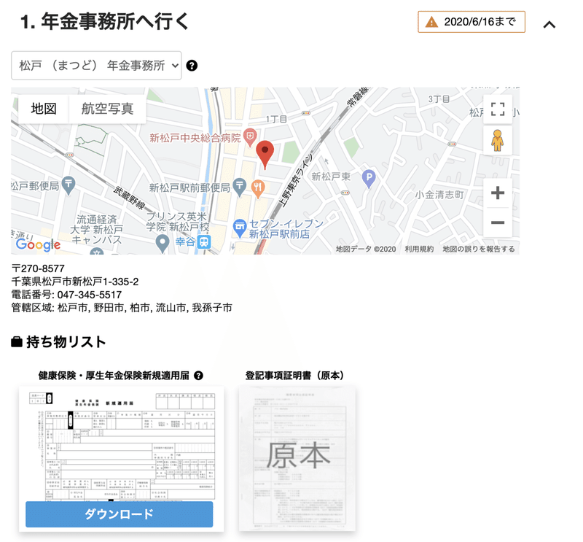Select the 地図 tab
583x542 pixels.
[x=44, y=108]
